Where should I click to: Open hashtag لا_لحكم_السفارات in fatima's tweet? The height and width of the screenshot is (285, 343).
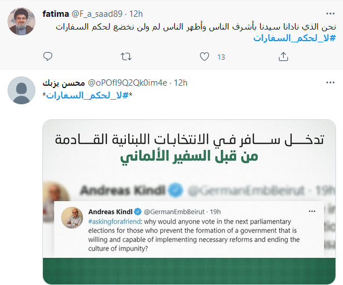pyautogui.click(x=294, y=38)
